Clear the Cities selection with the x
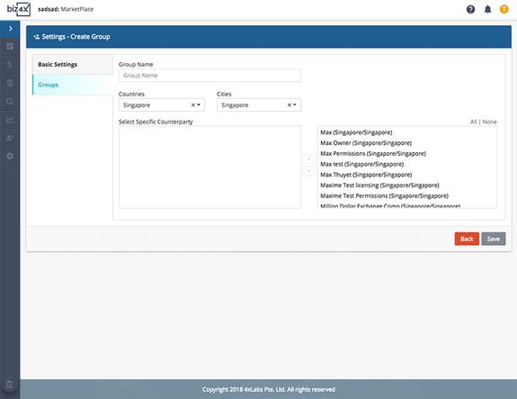This screenshot has width=517, height=399. 290,105
